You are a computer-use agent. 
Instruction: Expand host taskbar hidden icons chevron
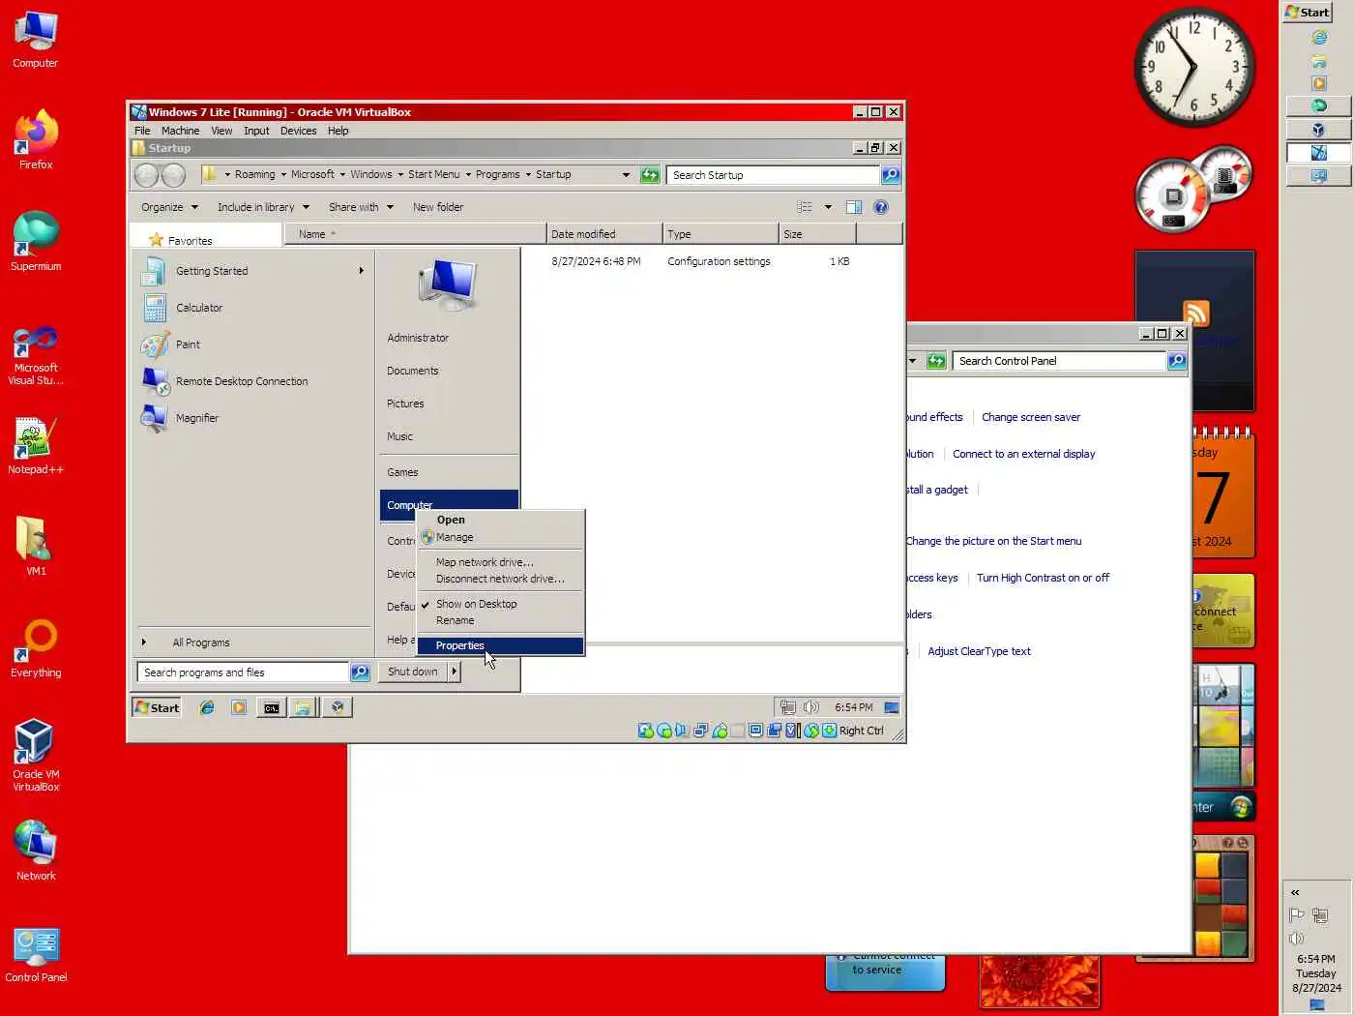point(1295,893)
